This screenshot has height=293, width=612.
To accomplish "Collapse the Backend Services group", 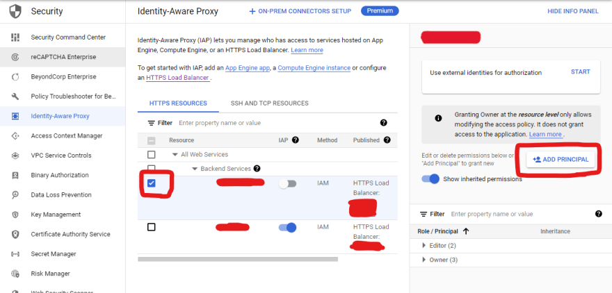I will 195,169.
